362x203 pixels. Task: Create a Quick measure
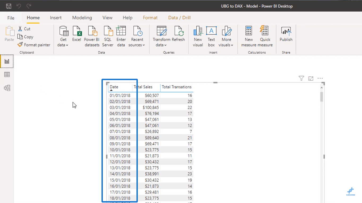265,36
